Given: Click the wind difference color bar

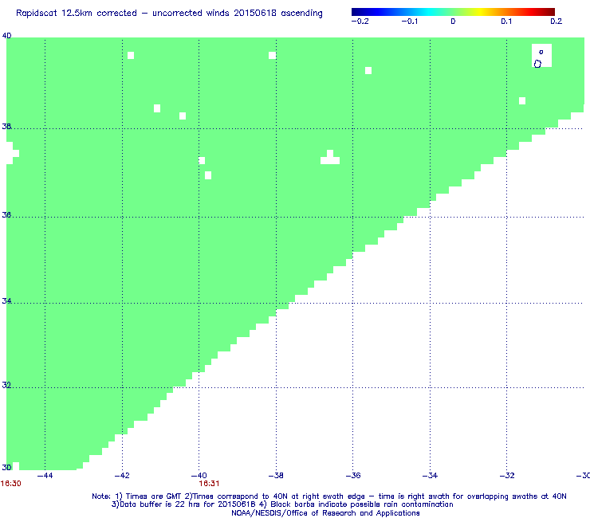Looking at the screenshot, I should tap(453, 12).
